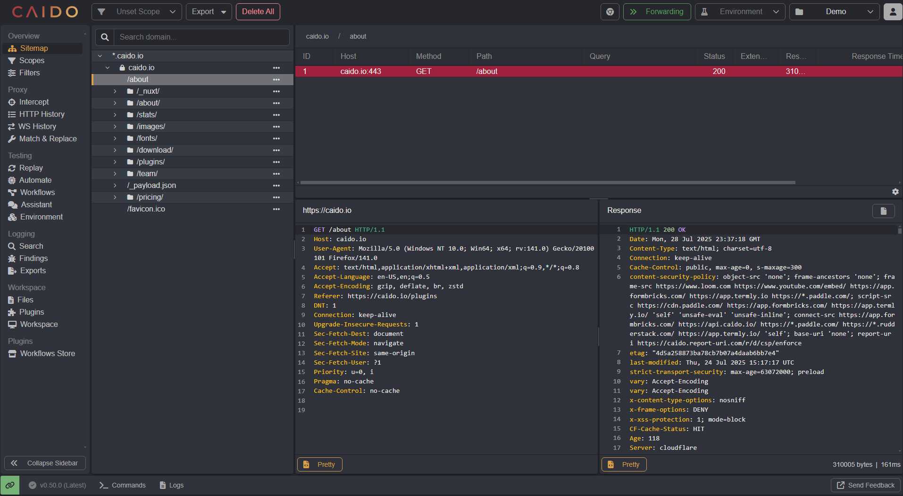Screen dimensions: 903x496
Task: Click the Delete All button
Action: click(258, 11)
